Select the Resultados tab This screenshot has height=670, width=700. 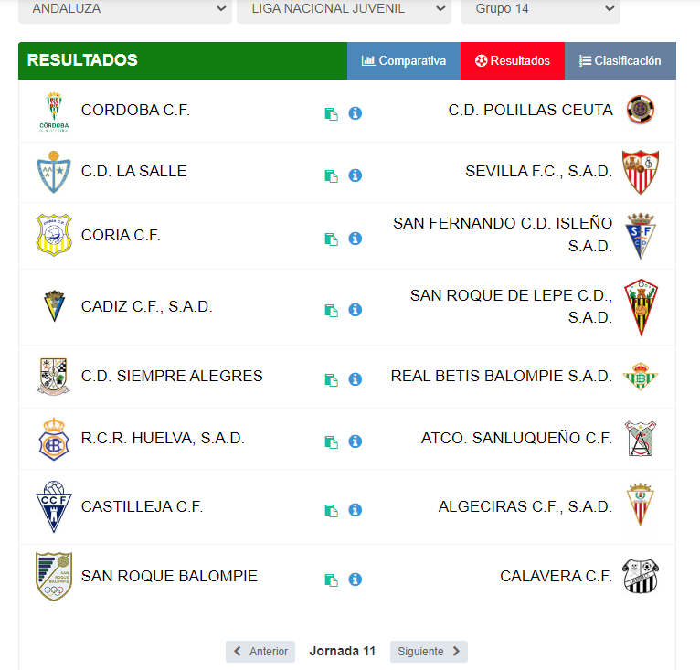(513, 60)
